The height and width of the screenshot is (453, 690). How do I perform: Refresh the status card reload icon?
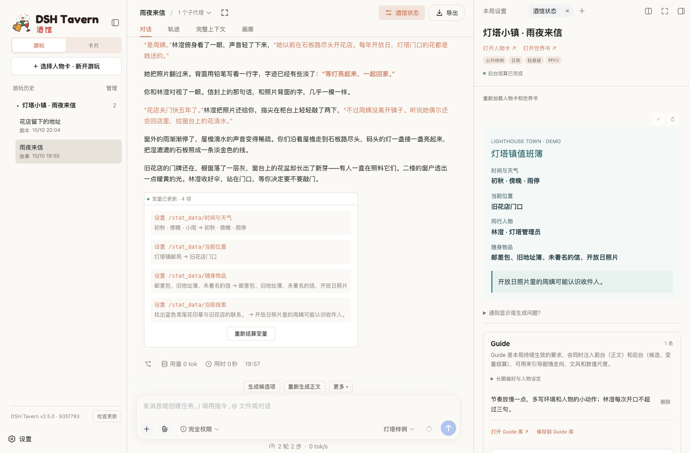(673, 119)
